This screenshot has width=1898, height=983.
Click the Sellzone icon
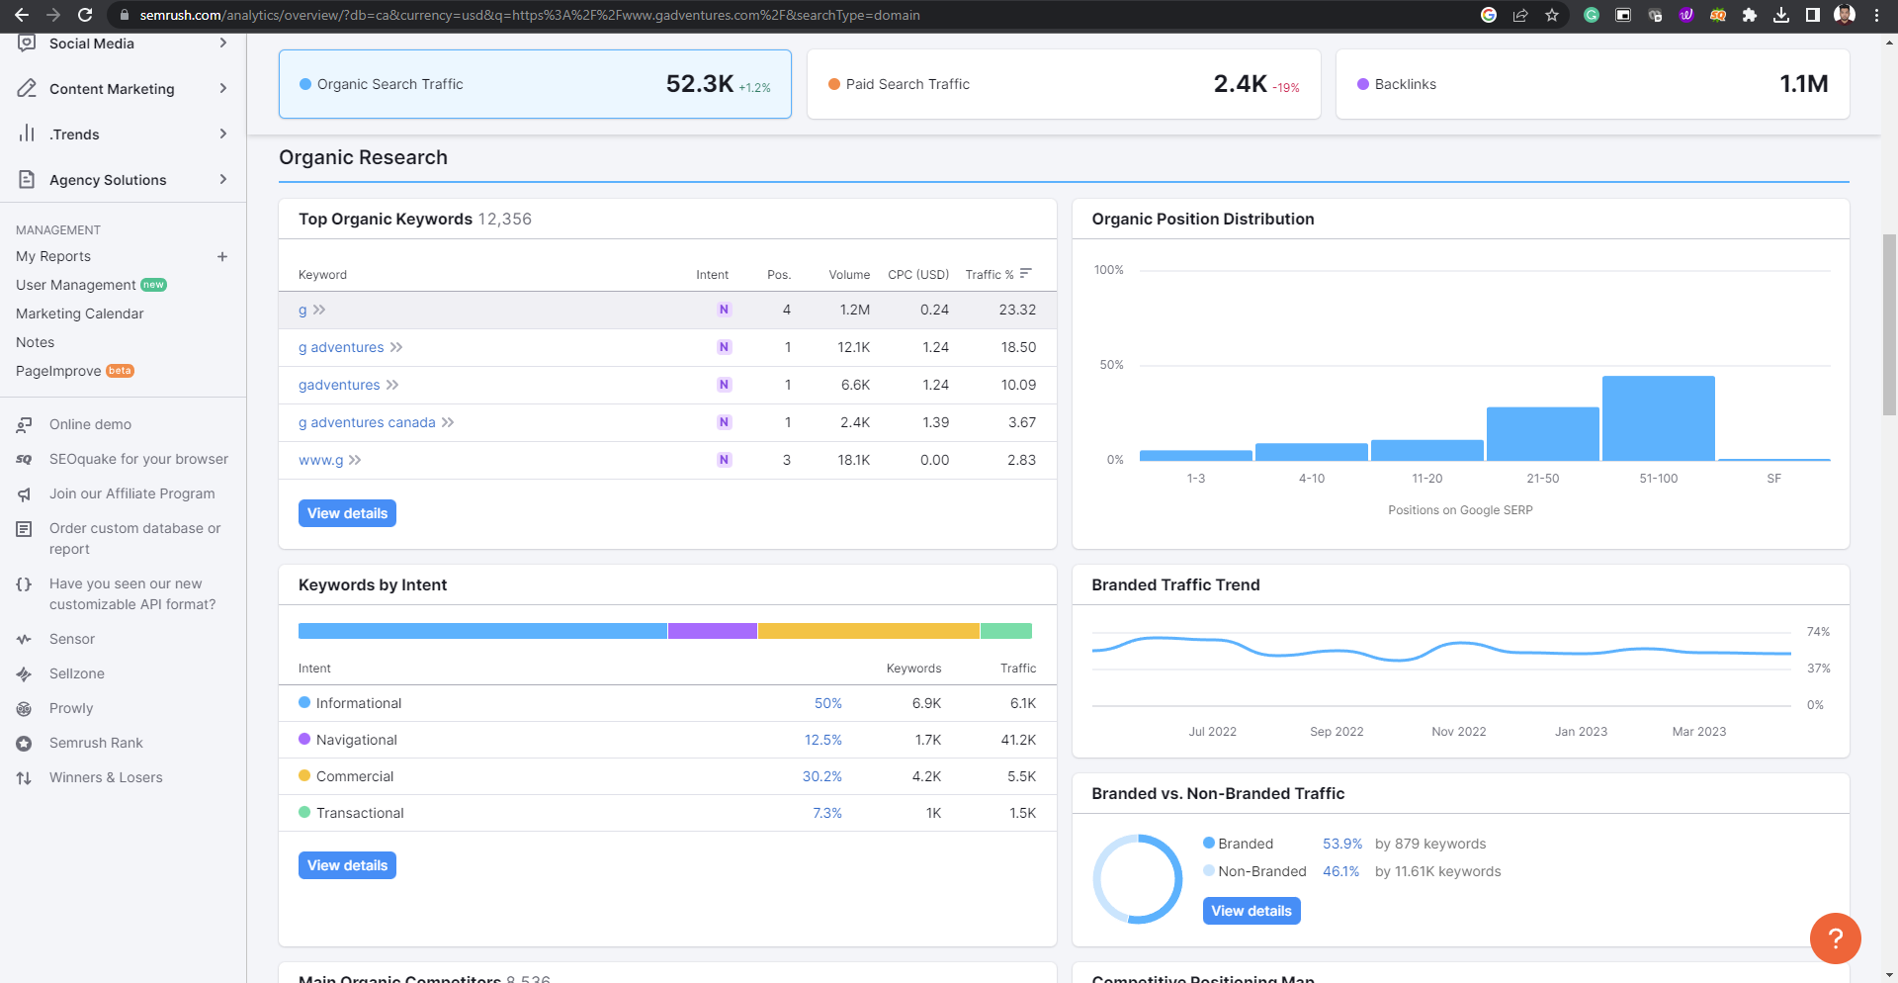pos(25,673)
